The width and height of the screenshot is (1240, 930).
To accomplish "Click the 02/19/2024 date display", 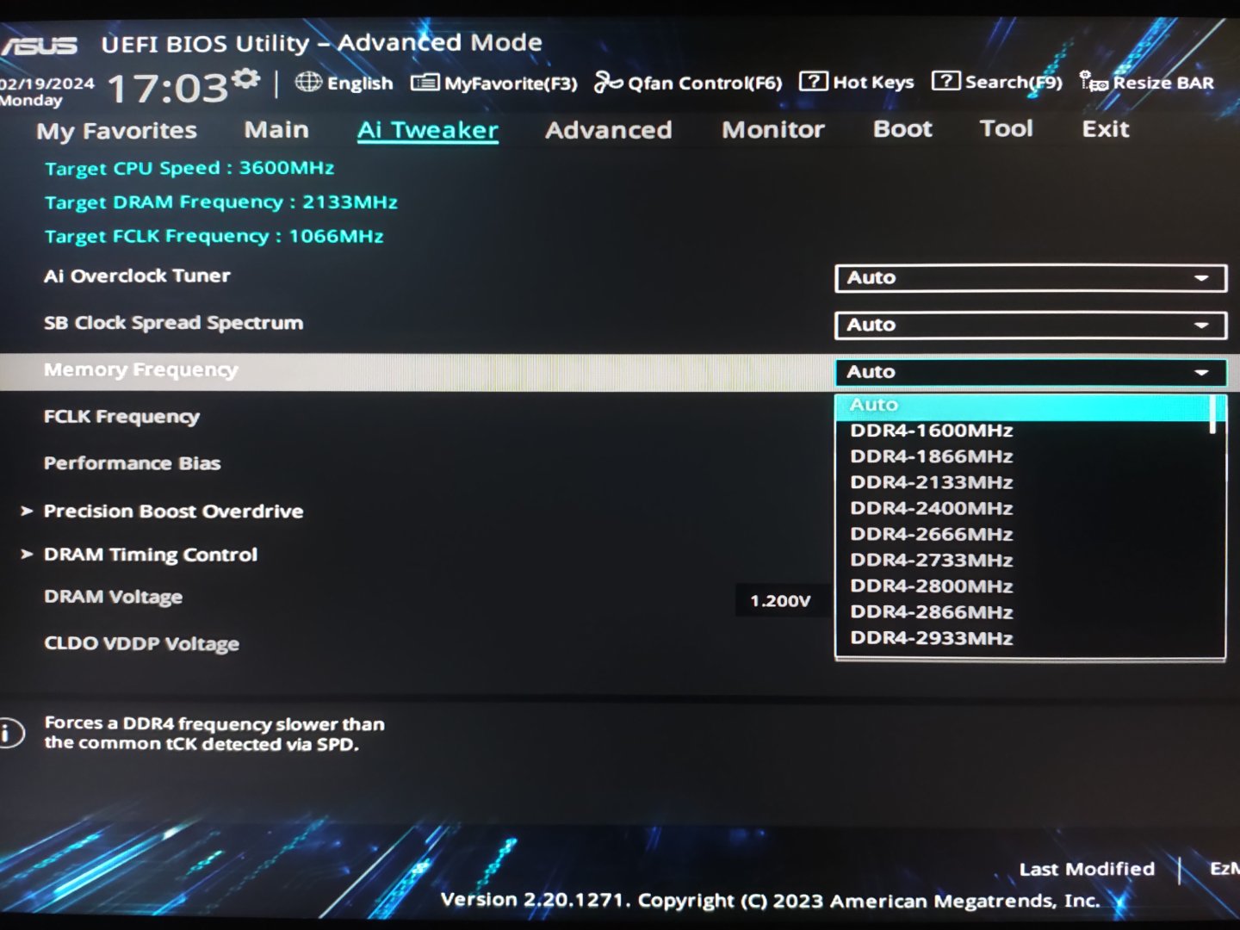I will point(47,84).
